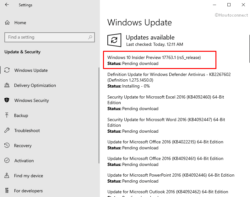This screenshot has width=250, height=197.
Task: Click Status: Installing - 0% text
Action: 128,86
